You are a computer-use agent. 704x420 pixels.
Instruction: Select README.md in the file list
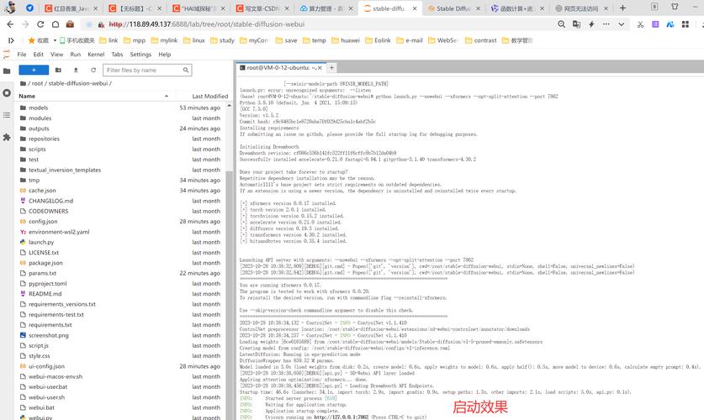(45, 294)
